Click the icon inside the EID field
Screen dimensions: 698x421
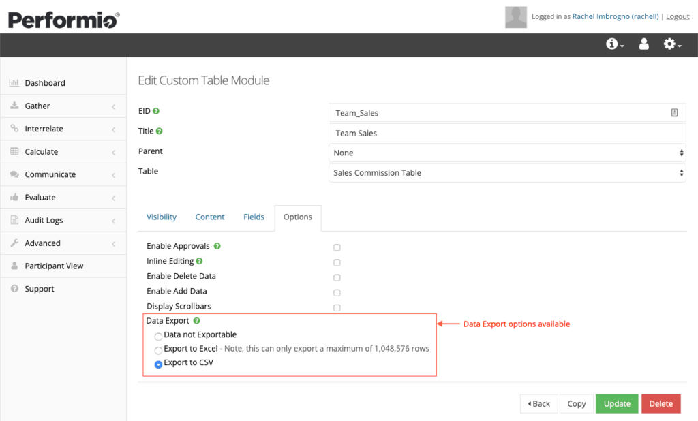[x=674, y=113]
